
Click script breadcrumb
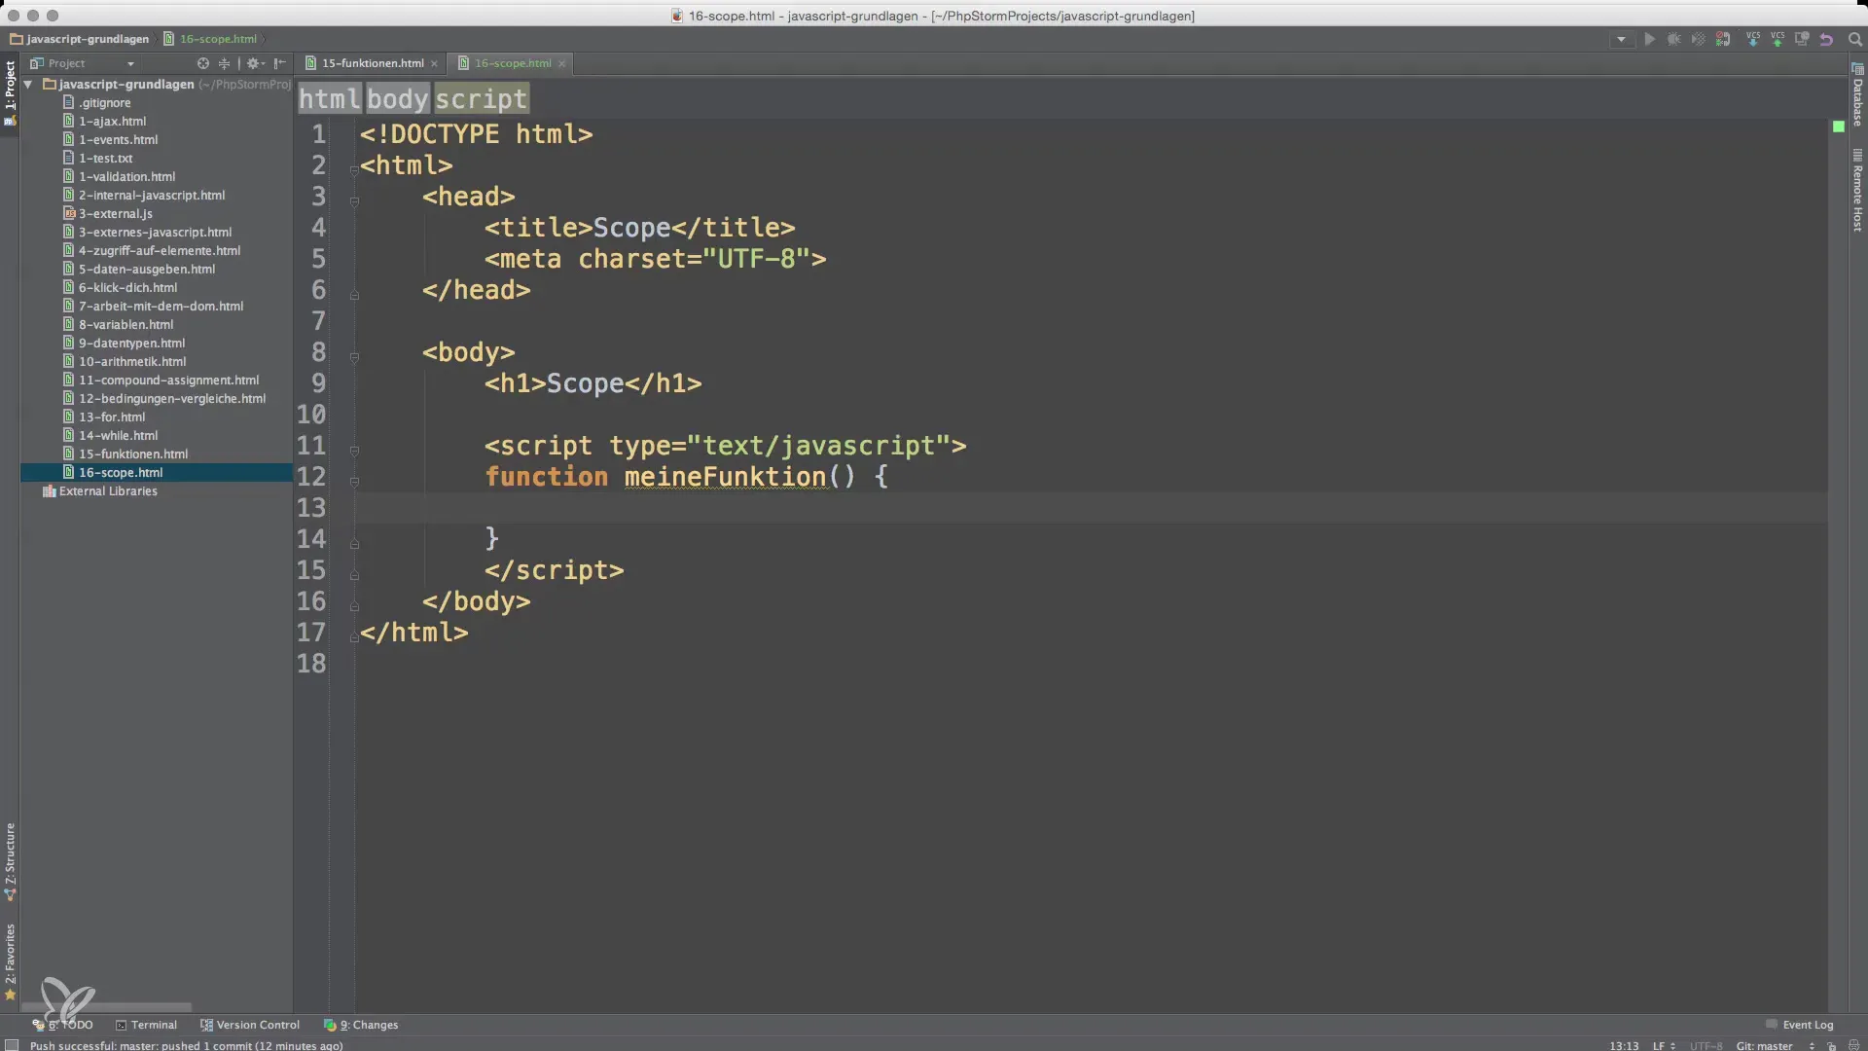pyautogui.click(x=481, y=99)
